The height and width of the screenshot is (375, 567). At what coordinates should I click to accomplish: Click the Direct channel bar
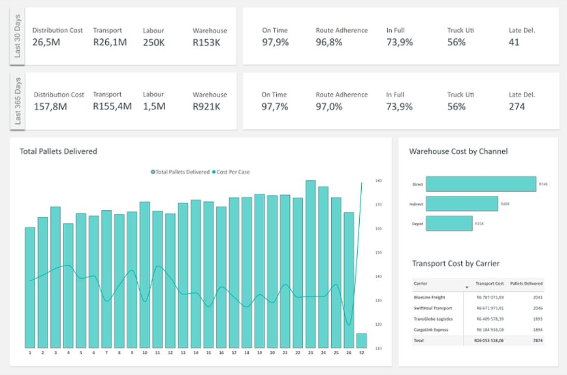481,184
